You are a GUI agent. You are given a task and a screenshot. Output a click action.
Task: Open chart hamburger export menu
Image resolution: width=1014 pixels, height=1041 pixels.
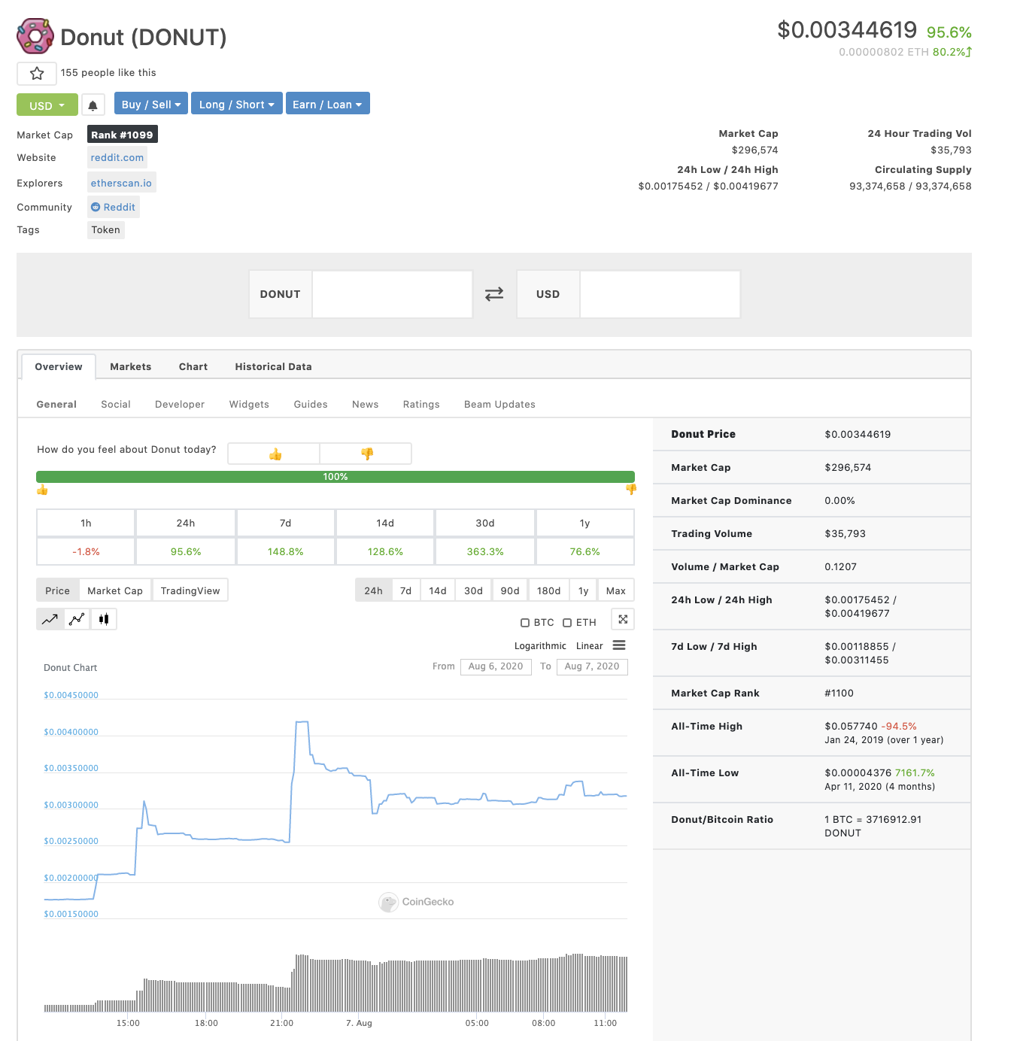619,645
